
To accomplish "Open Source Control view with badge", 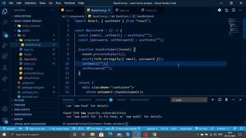I will 5,34.
